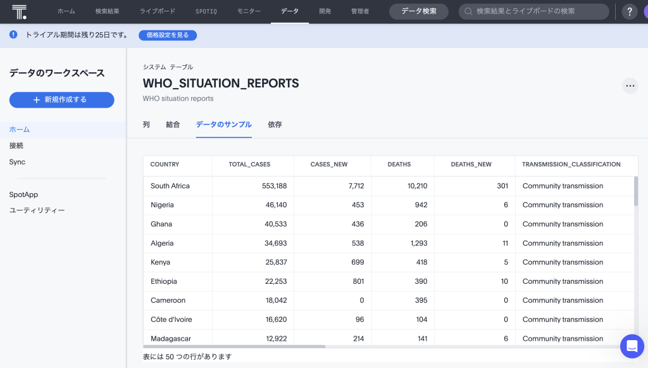
Task: Open the help question mark icon
Action: pos(629,11)
